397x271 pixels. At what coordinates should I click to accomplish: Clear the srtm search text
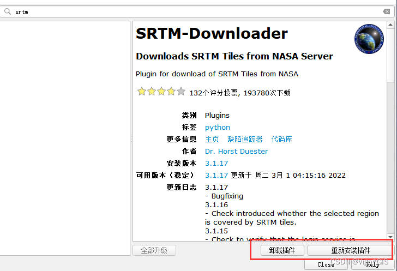coord(386,11)
